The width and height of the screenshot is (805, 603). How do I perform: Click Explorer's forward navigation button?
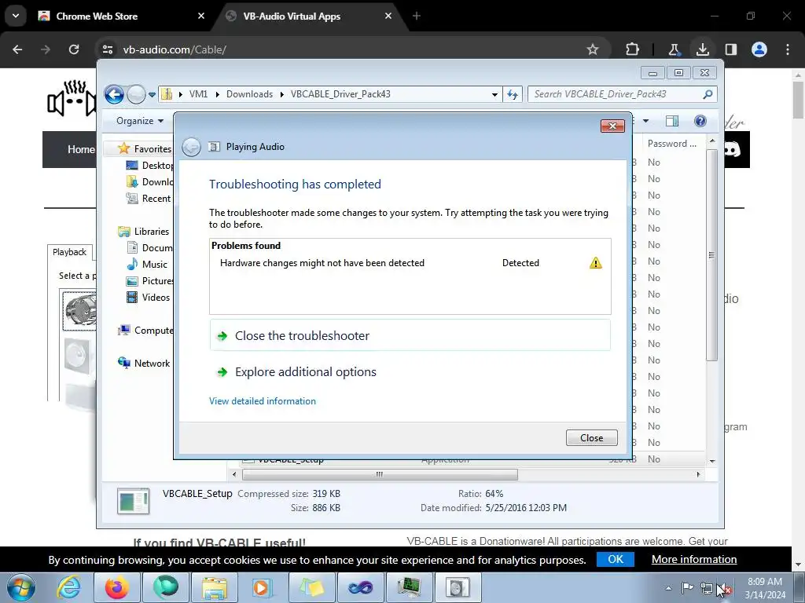click(136, 94)
